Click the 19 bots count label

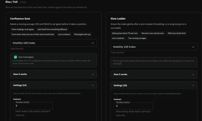(x=23, y=2)
